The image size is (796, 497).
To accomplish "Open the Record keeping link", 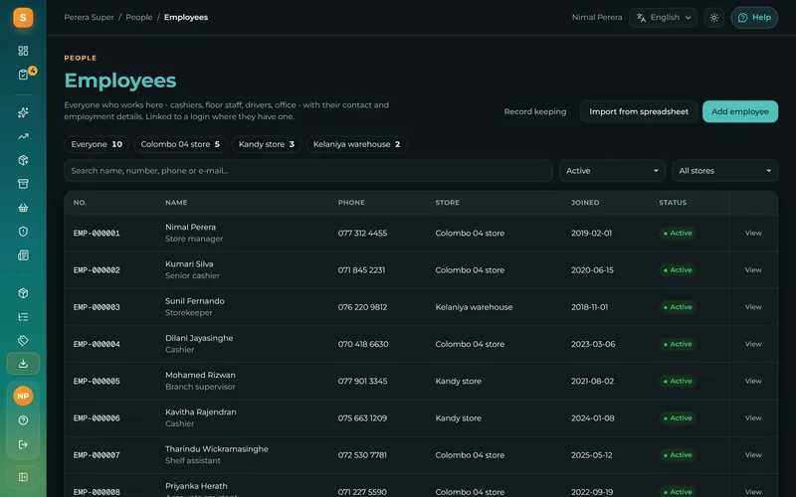I will [535, 111].
